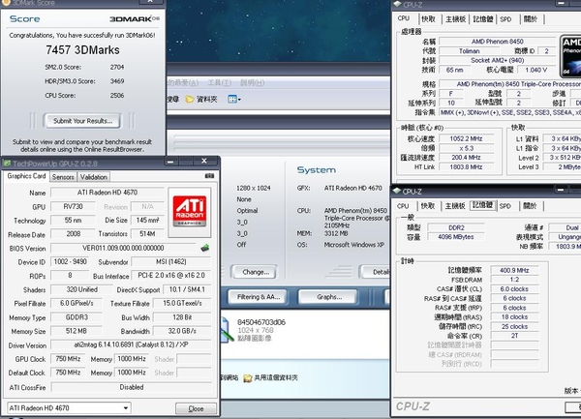The height and width of the screenshot is (419, 581).
Task: Click the GPU Clock 750 MHz value
Action: click(68, 359)
